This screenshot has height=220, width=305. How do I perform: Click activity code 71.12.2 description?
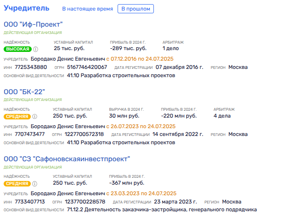pos(162,209)
